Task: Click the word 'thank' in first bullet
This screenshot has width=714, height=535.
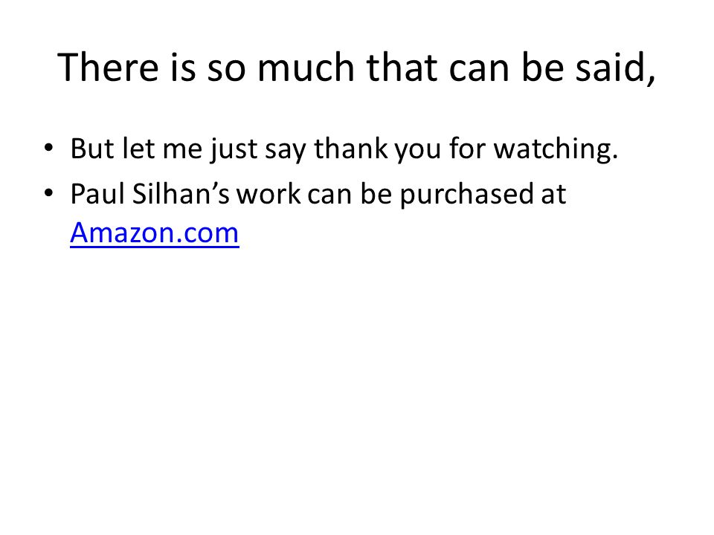Action: [x=350, y=149]
